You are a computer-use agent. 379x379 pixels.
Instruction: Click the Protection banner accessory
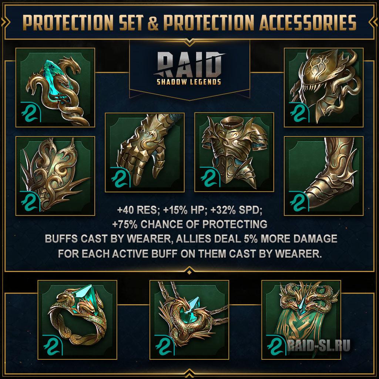[301, 320]
